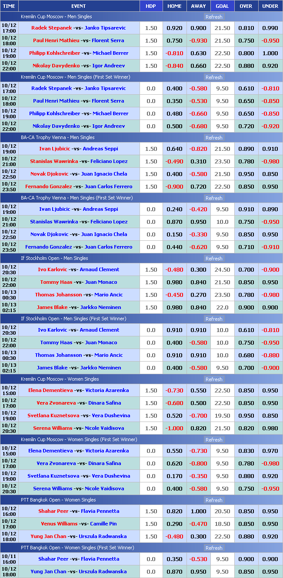283x578 pixels.
Task: Refresh If Stockholm Open First Set Winner section
Action: (213, 319)
